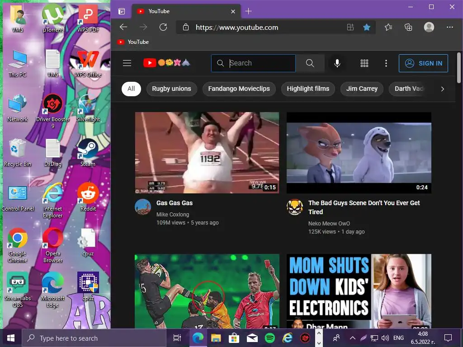View site info via padlock icon
463x347 pixels.
[185, 28]
